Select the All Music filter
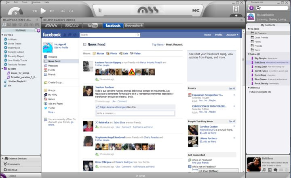Screen dimensions: 291x178 click(12, 39)
